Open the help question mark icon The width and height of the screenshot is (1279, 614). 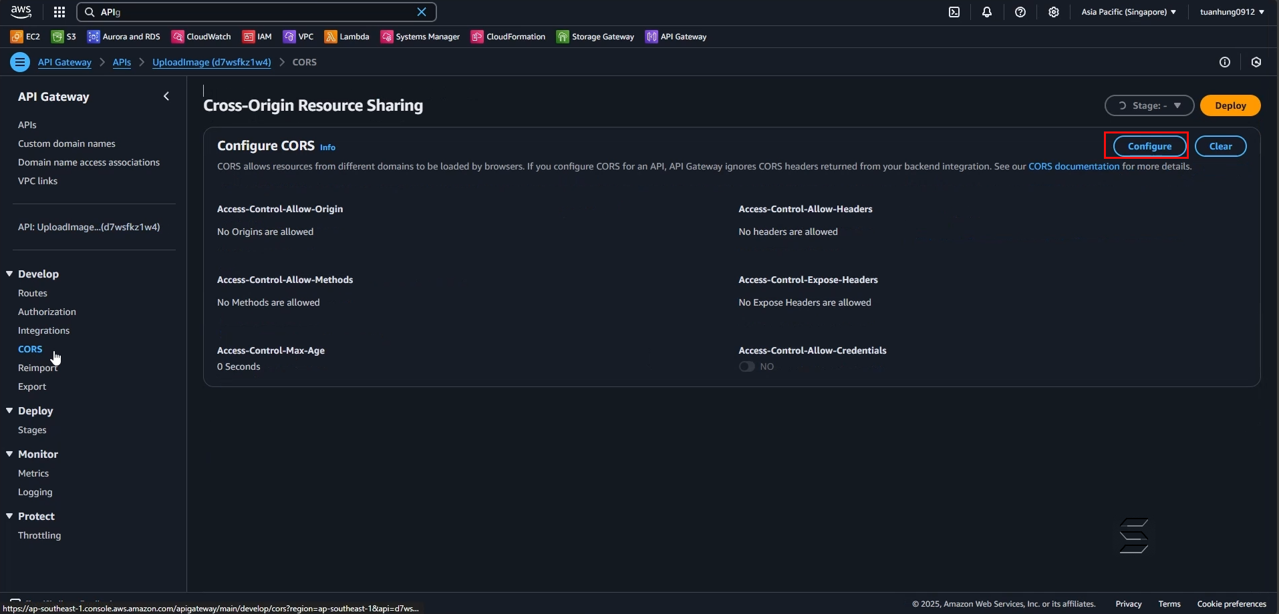(x=1020, y=12)
